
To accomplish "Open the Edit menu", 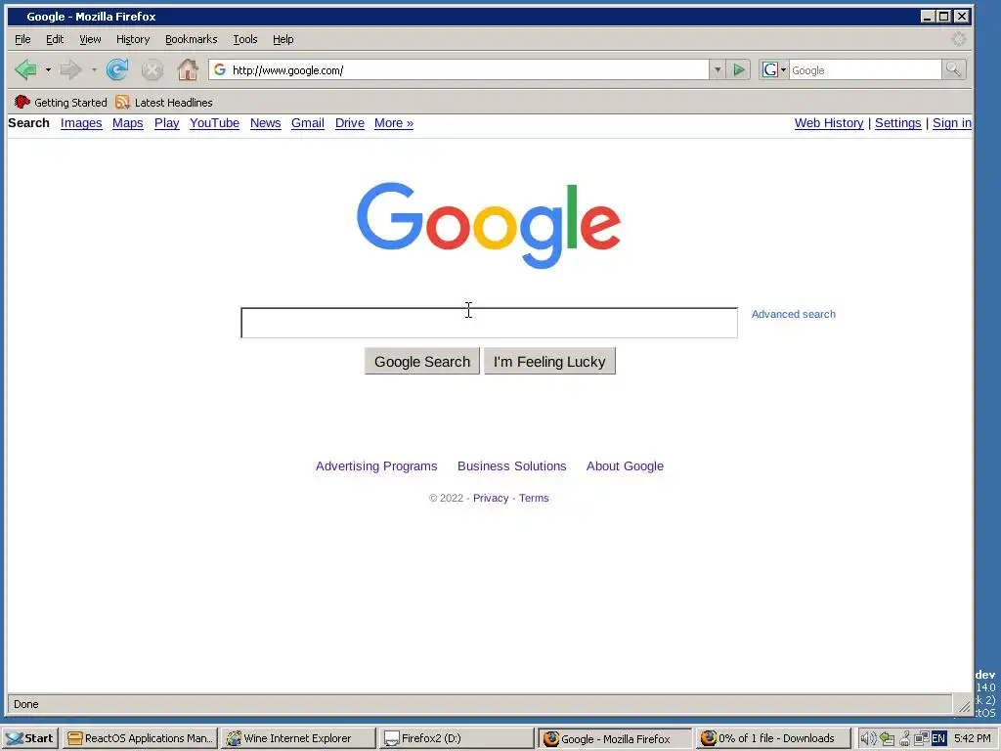I will pyautogui.click(x=55, y=39).
